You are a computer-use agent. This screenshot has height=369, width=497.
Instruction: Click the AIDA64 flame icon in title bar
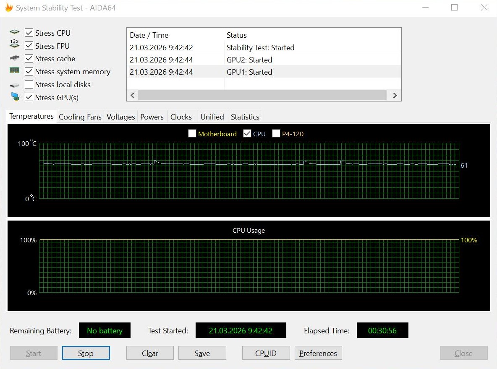(9, 7)
